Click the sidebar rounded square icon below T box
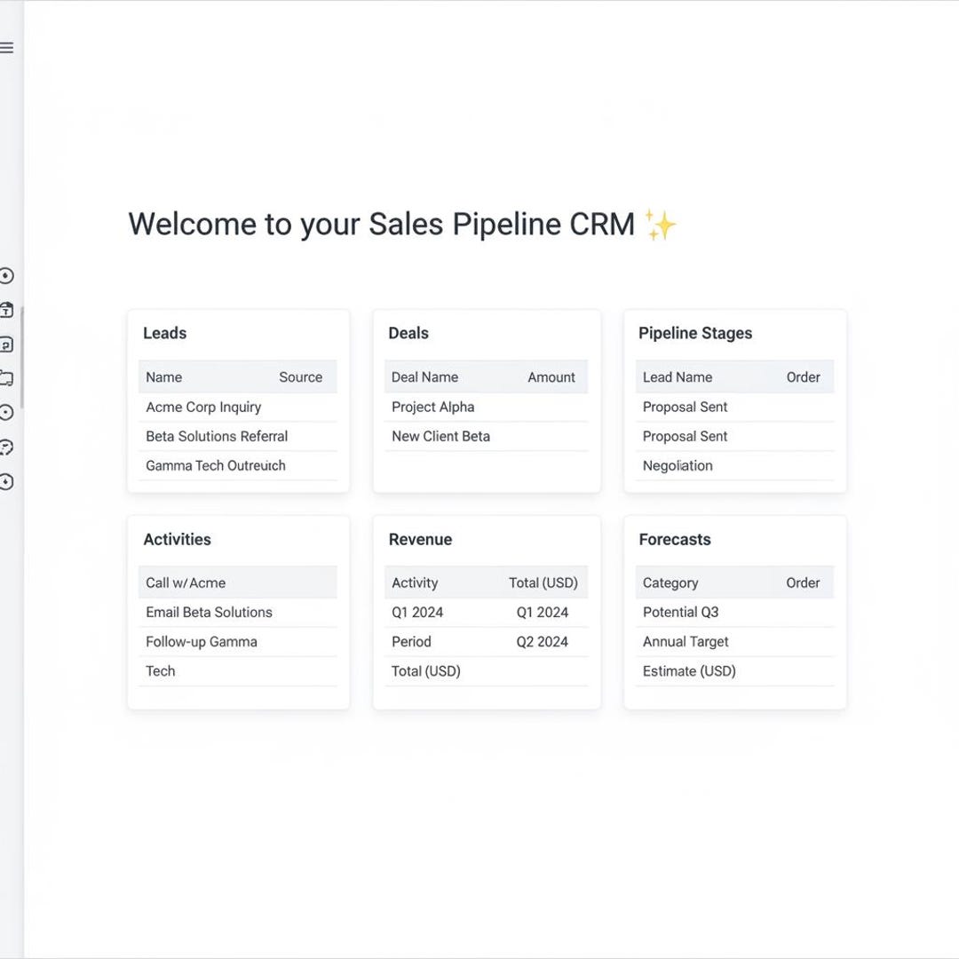 [6, 345]
